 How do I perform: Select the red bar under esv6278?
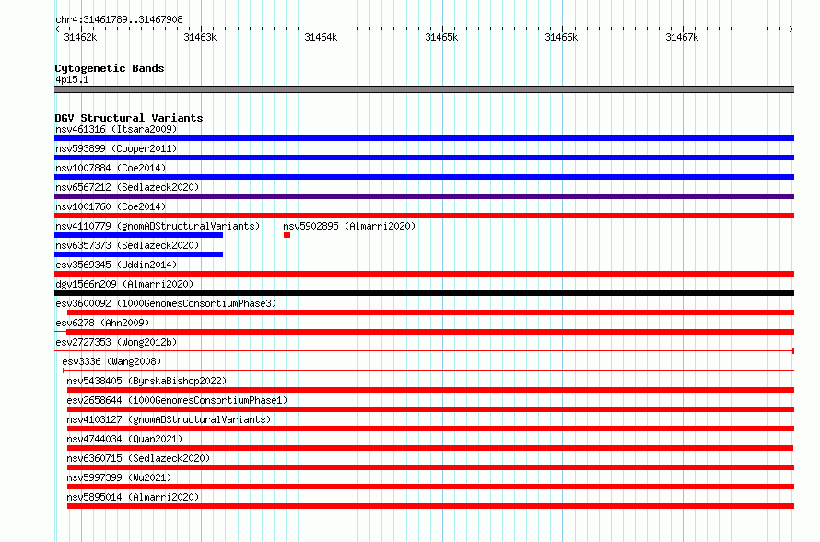424,332
